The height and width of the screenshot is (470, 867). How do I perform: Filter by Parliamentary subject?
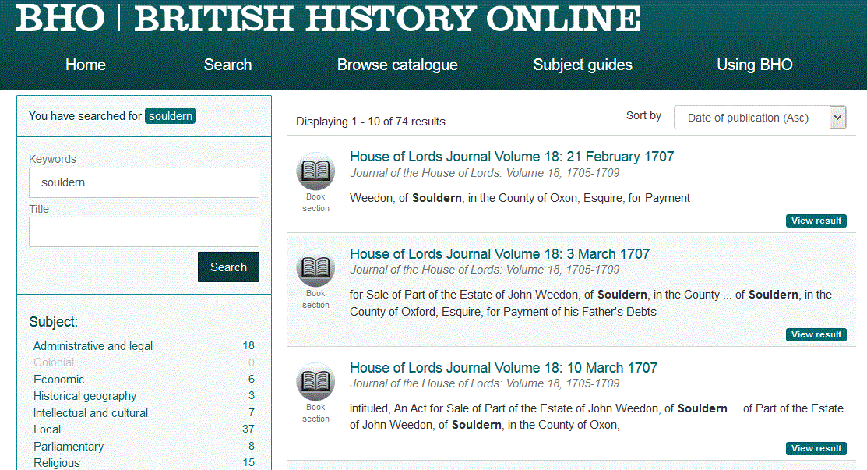pyautogui.click(x=69, y=446)
